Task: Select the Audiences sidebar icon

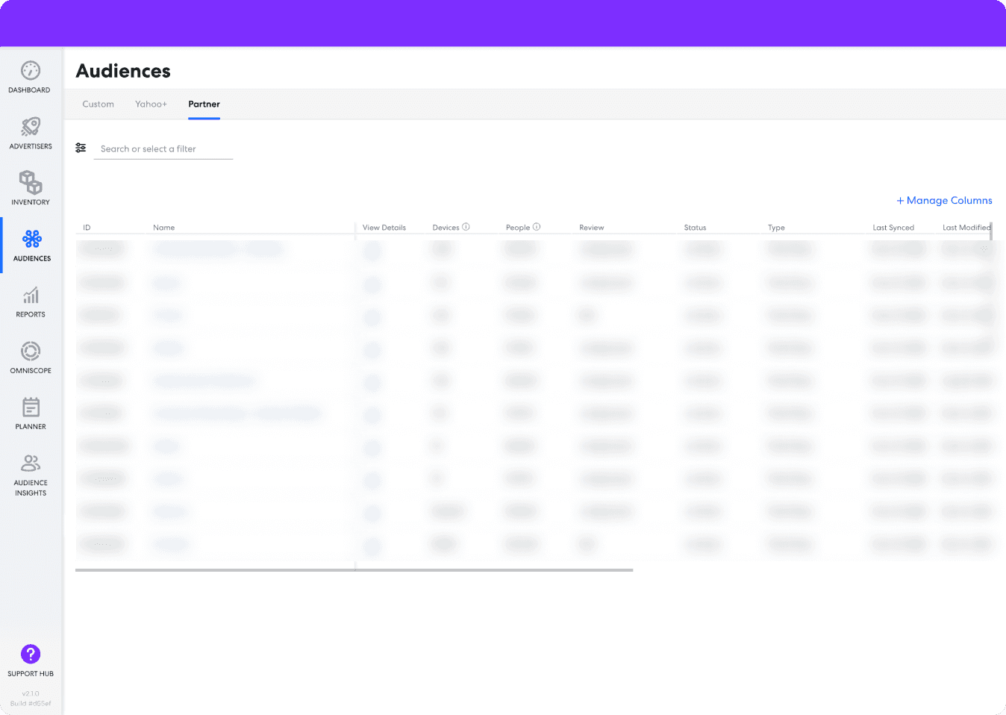Action: (x=31, y=239)
